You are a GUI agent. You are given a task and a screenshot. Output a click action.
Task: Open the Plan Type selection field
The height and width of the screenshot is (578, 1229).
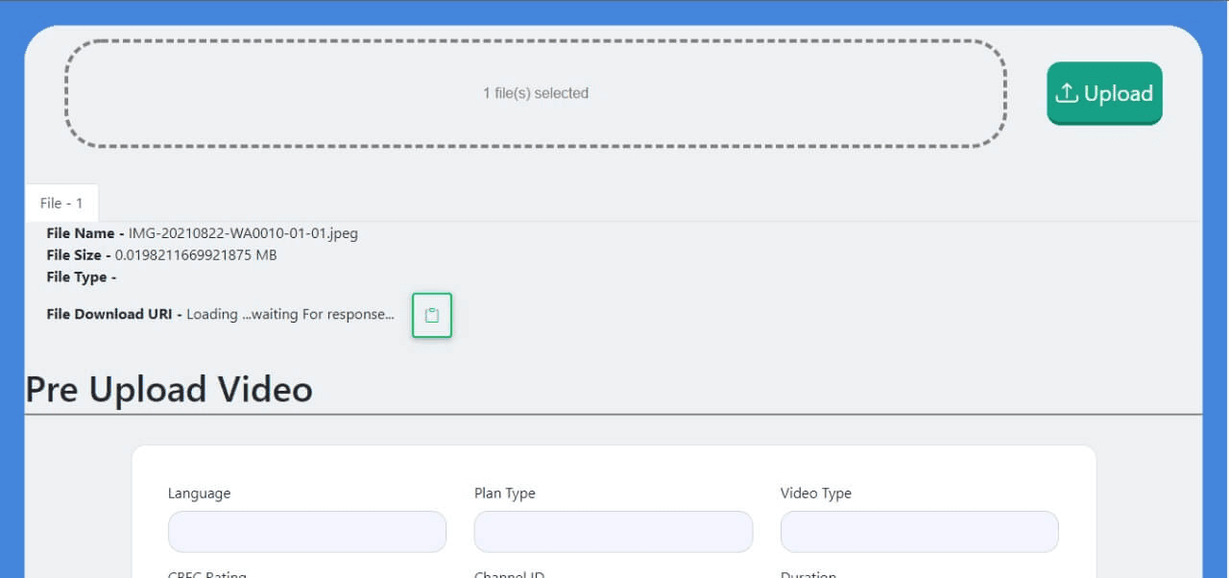[x=613, y=531]
